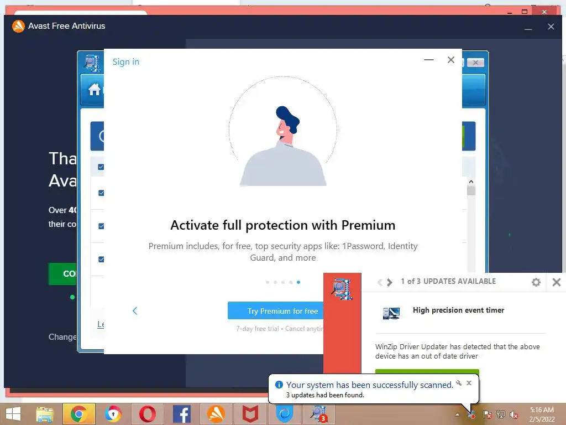Click WinZip Driver Updater tray icon

[x=472, y=414]
